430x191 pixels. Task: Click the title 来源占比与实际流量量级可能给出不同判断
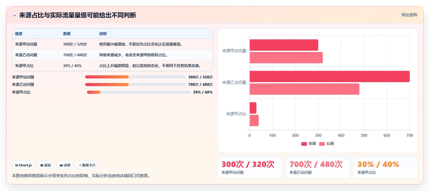click(x=77, y=15)
